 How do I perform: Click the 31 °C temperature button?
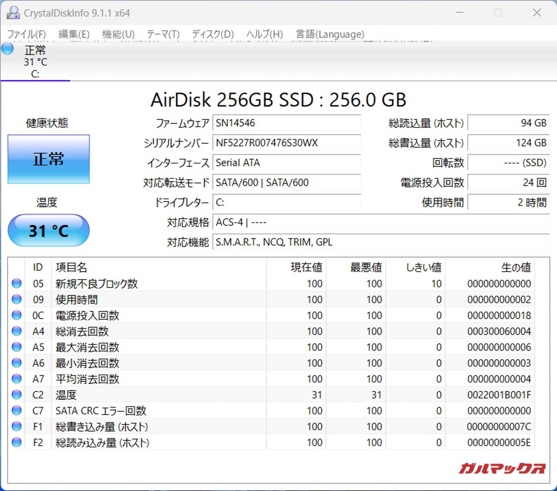pos(49,230)
